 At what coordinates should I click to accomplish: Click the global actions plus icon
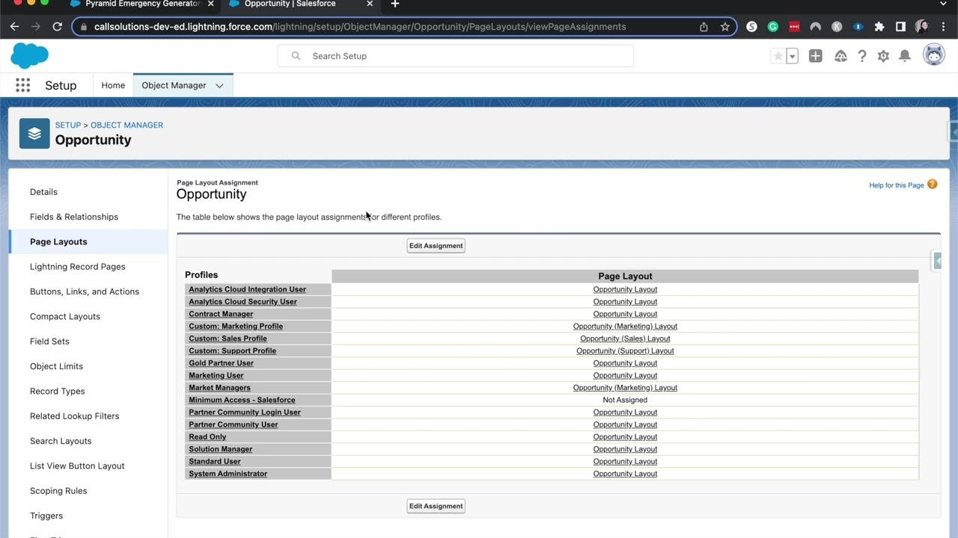[816, 56]
